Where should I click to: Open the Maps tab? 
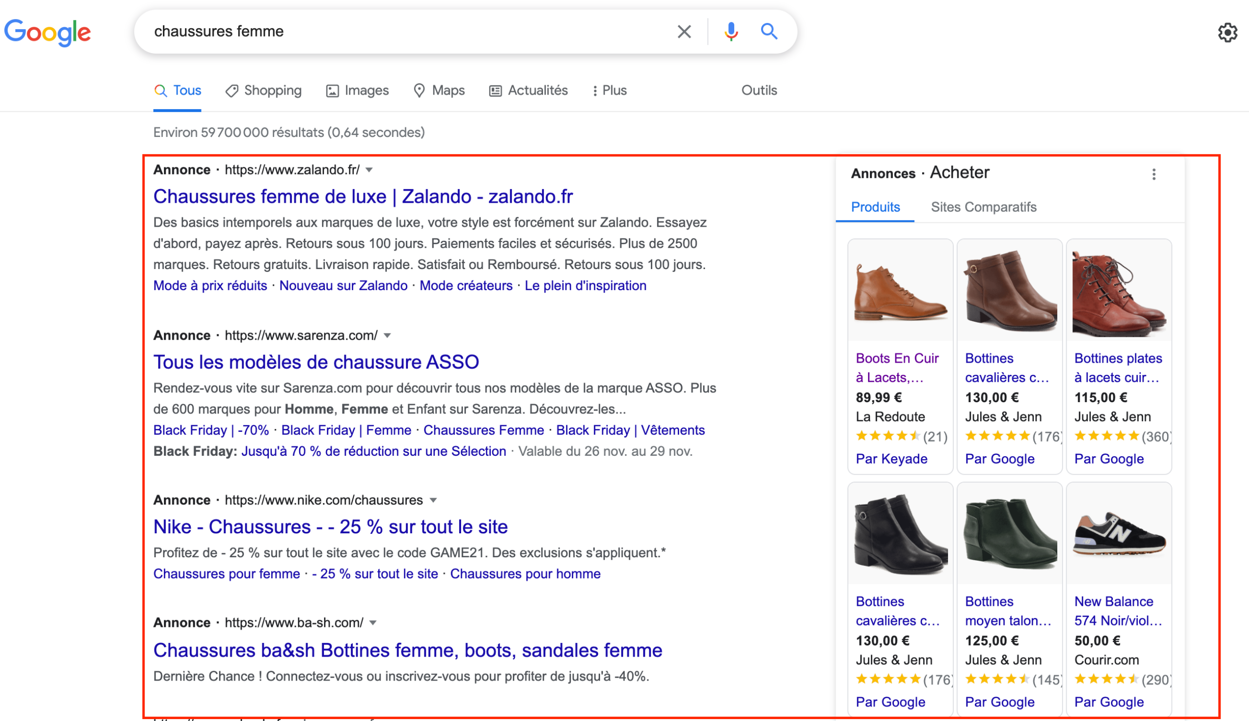pyautogui.click(x=439, y=91)
